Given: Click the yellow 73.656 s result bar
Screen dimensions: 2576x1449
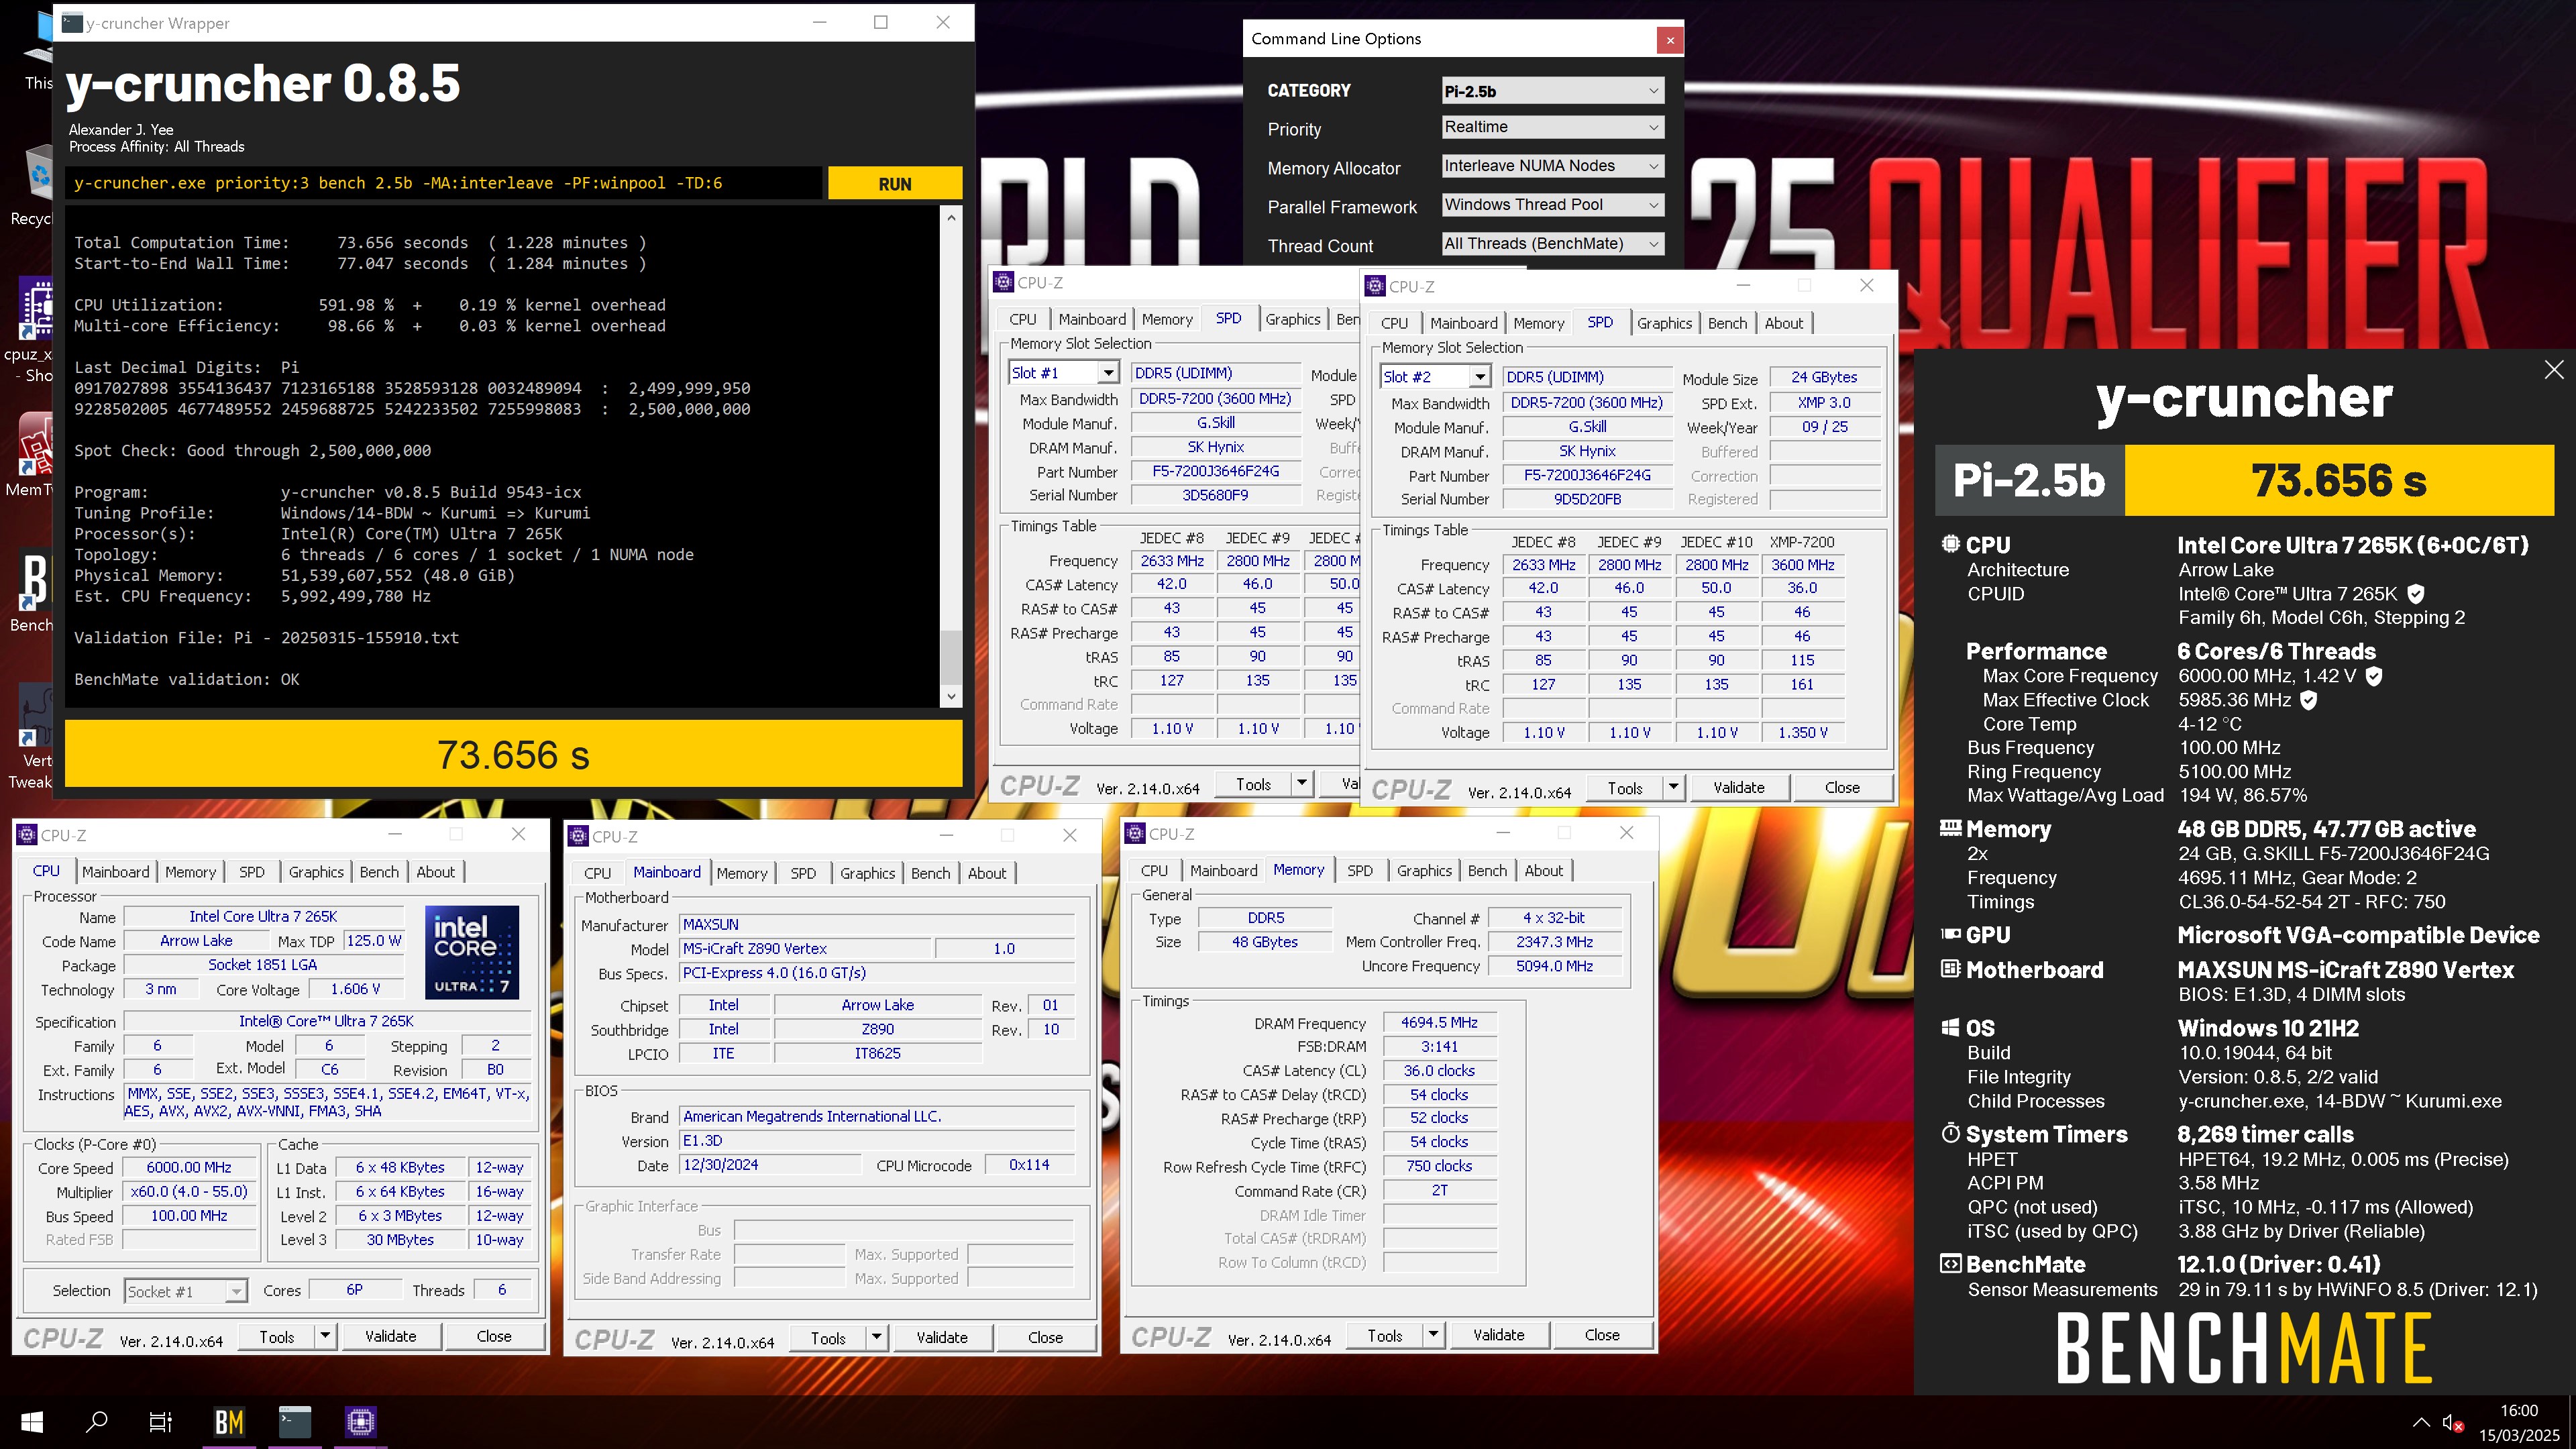Looking at the screenshot, I should [x=513, y=755].
